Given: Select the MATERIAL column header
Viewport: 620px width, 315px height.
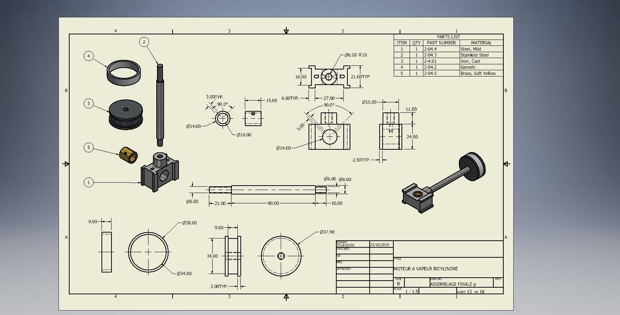Looking at the screenshot, I should 481,43.
